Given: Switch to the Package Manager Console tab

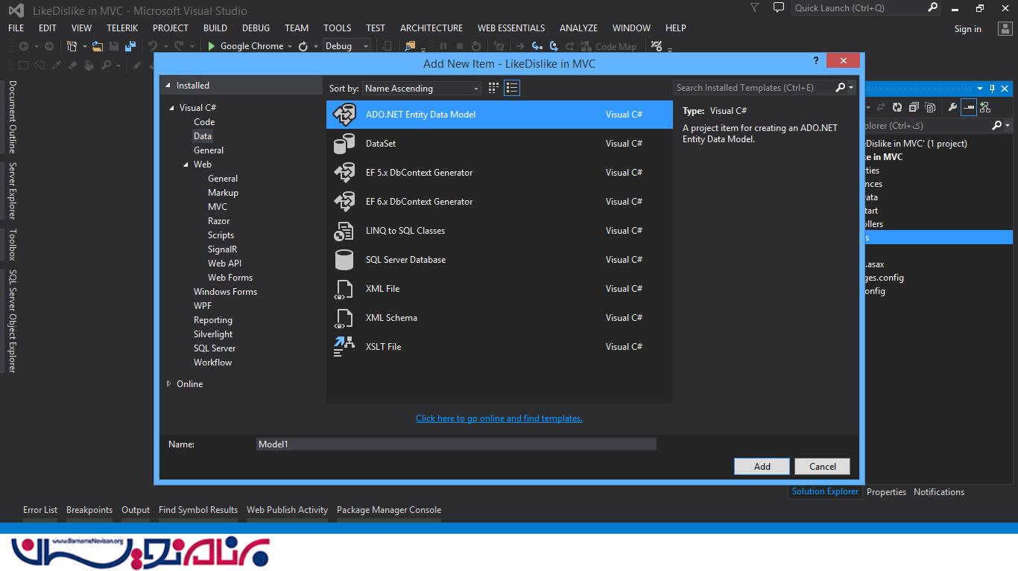Looking at the screenshot, I should coord(388,510).
